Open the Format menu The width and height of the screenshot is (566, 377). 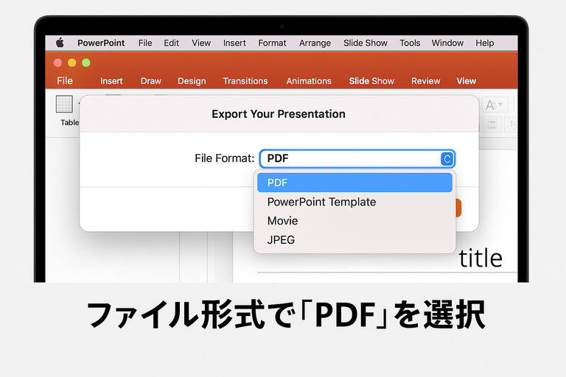[x=272, y=43]
